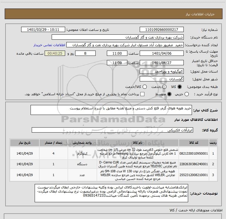Click the remaining days field showing 8
Image resolution: width=226 pixels, height=219 pixels.
[x=85, y=53]
